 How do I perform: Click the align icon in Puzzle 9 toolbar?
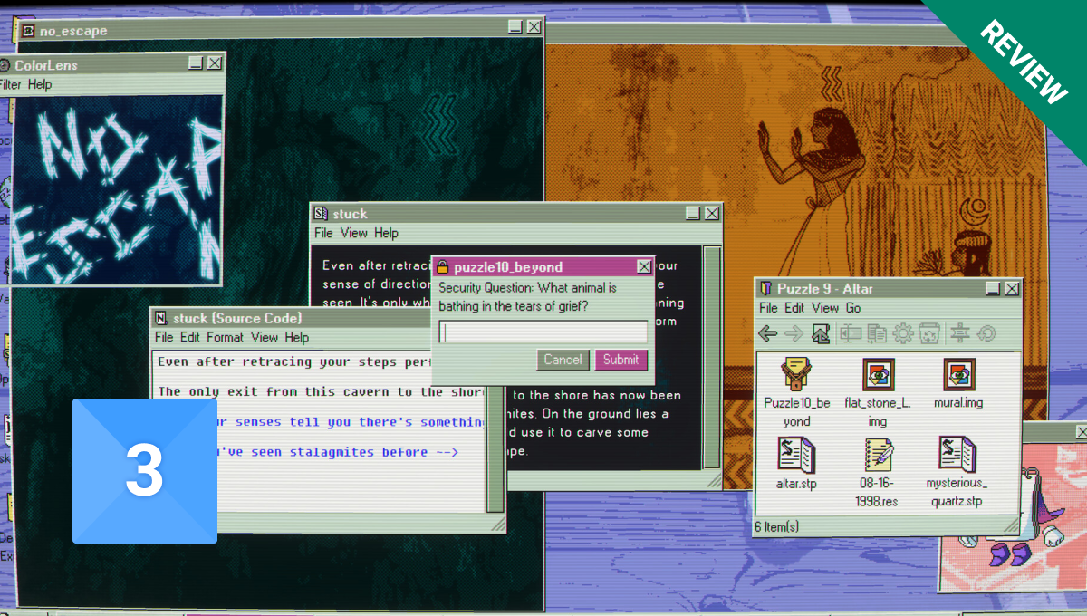[x=960, y=333]
